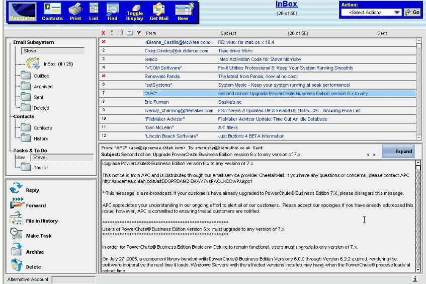Image resolution: width=426 pixels, height=284 pixels.
Task: Click Toggle Display in toolbar
Action: [x=134, y=13]
